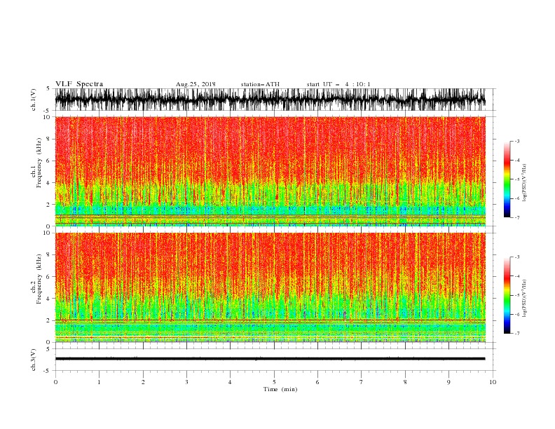555x429 pixels.
Task: Click the ch.1 "Frequency (kHz)" axis label
Action: coord(39,163)
